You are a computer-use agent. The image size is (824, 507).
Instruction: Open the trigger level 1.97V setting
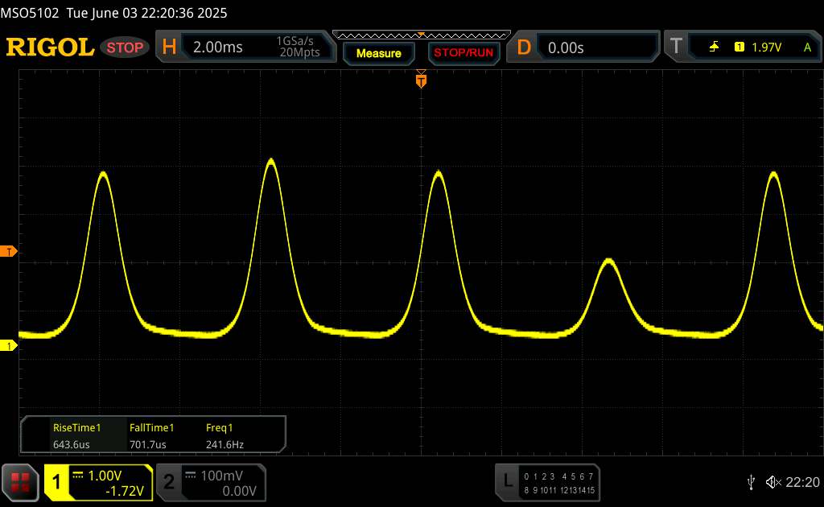click(x=766, y=47)
